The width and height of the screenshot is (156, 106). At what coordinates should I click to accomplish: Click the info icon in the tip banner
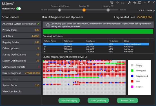[48, 25]
